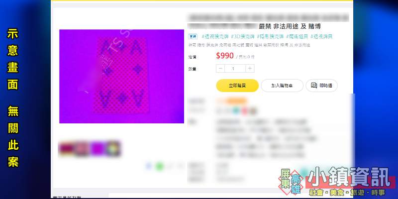Increase quantity with the plus button
Image resolution: width=398 pixels, height=199 pixels.
tap(250, 69)
